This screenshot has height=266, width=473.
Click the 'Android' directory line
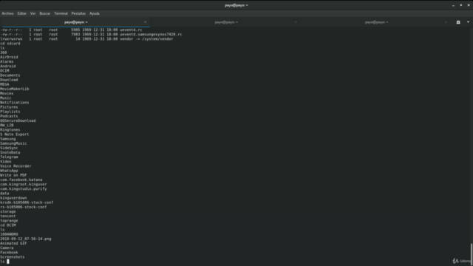pos(8,66)
